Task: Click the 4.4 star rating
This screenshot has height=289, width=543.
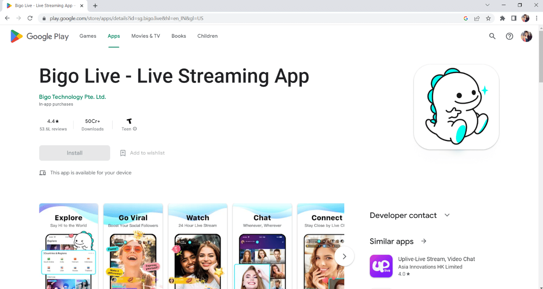Action: click(53, 121)
